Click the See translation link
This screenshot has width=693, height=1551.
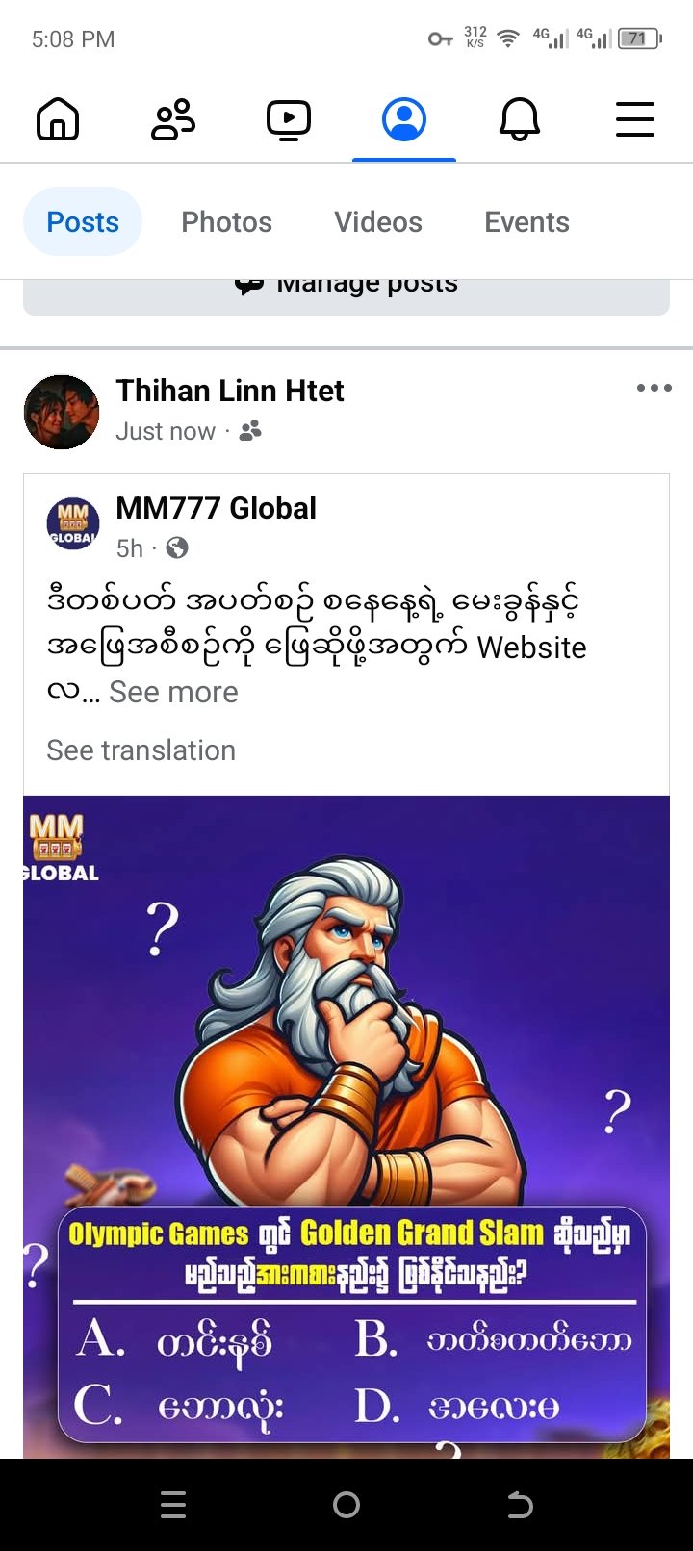[x=141, y=750]
